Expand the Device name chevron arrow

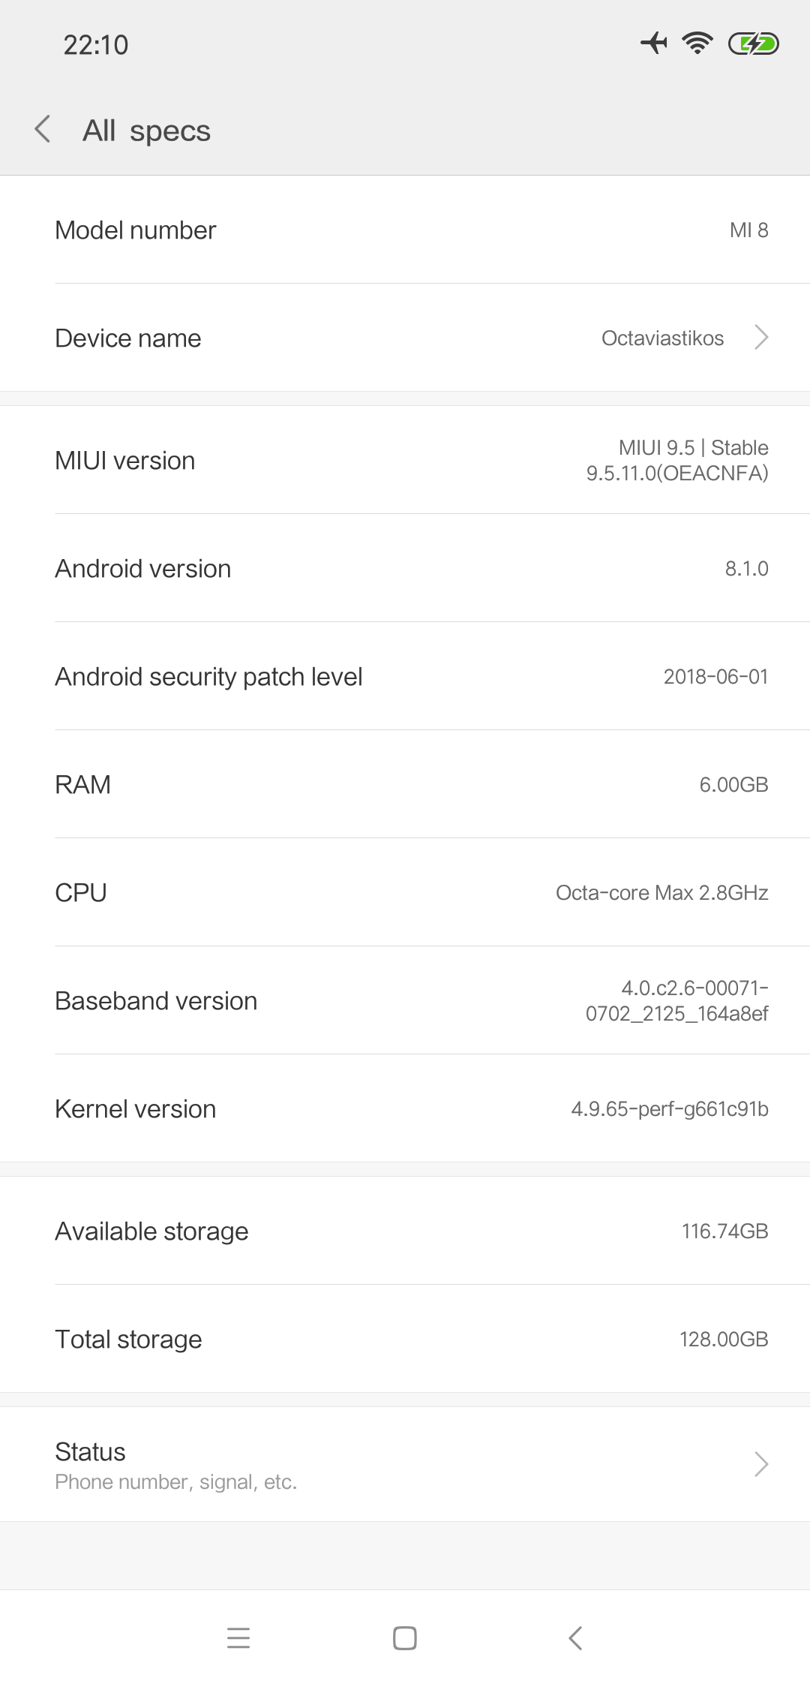[761, 338]
